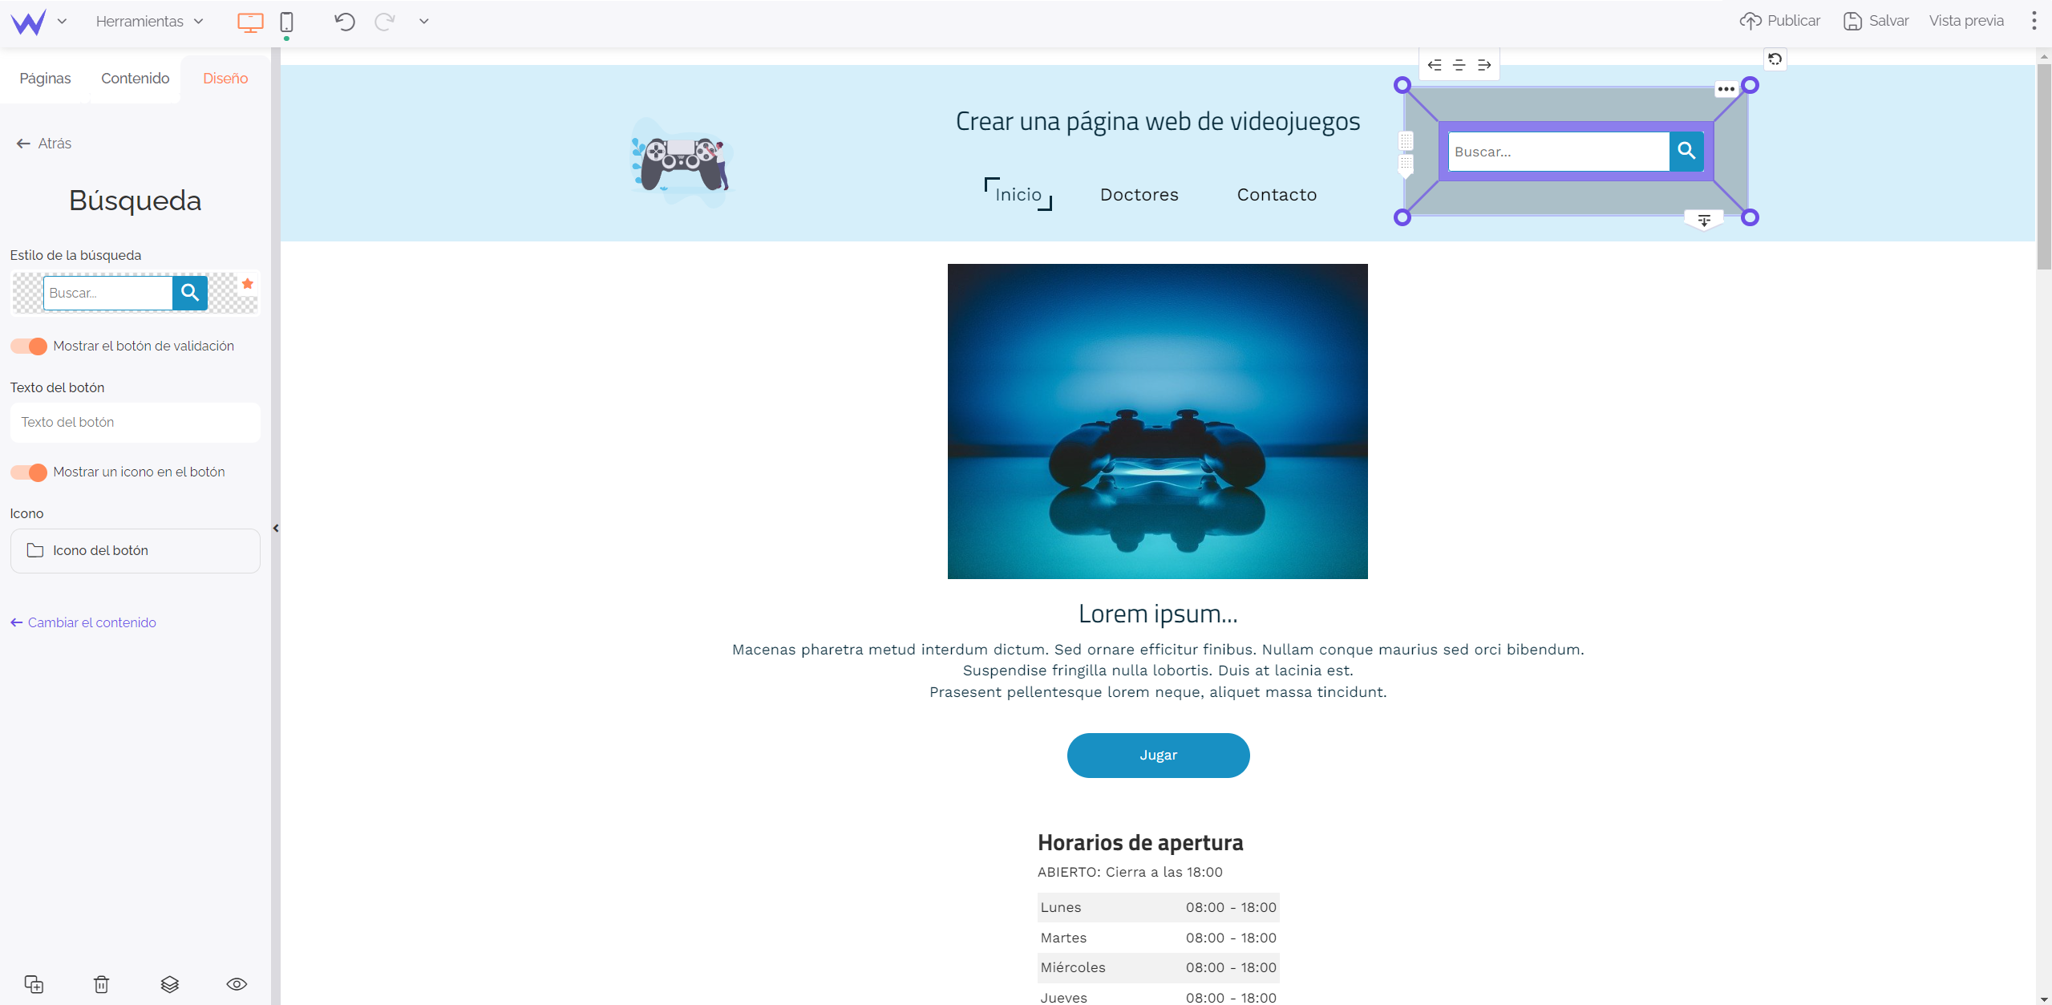Open Vista previa preview
This screenshot has width=2052, height=1005.
[x=1966, y=21]
